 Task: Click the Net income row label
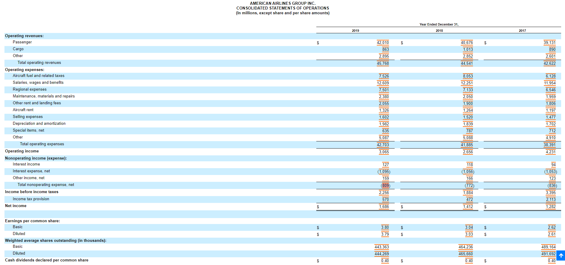pos(16,206)
